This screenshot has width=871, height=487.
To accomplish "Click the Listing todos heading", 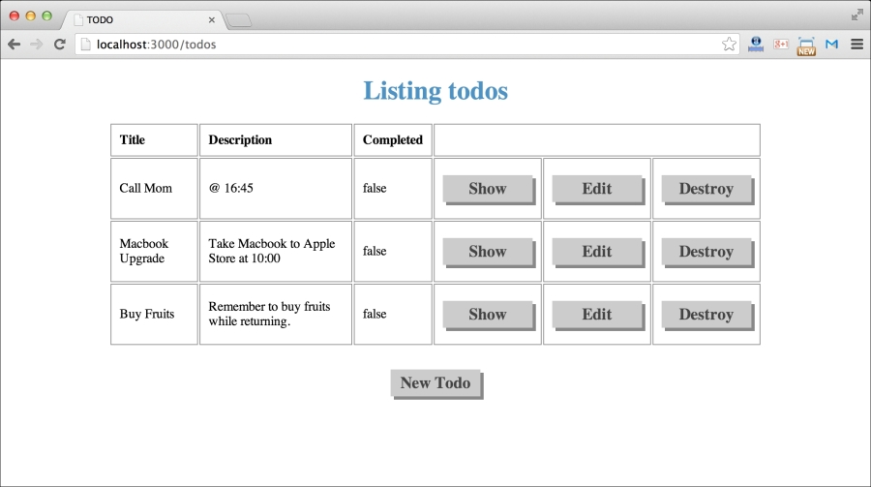I will 435,91.
